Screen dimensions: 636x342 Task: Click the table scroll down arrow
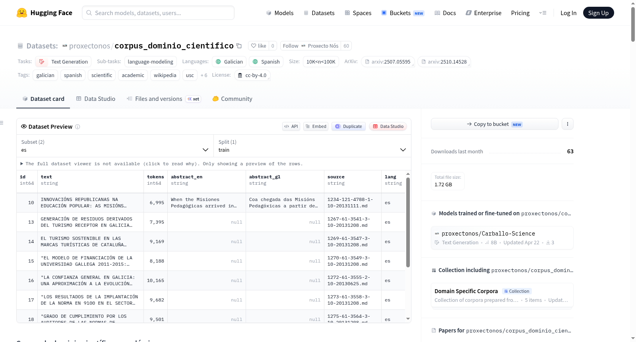408,319
